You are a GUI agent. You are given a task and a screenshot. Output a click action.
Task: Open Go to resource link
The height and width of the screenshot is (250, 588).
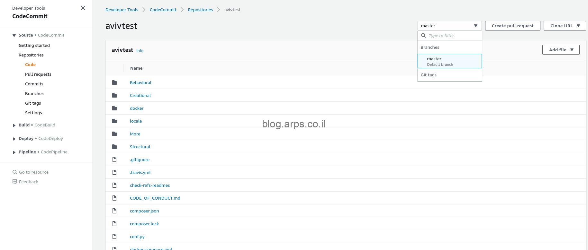click(34, 172)
